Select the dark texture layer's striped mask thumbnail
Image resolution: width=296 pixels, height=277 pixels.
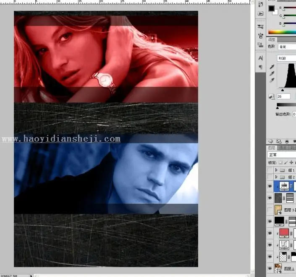click(x=290, y=198)
